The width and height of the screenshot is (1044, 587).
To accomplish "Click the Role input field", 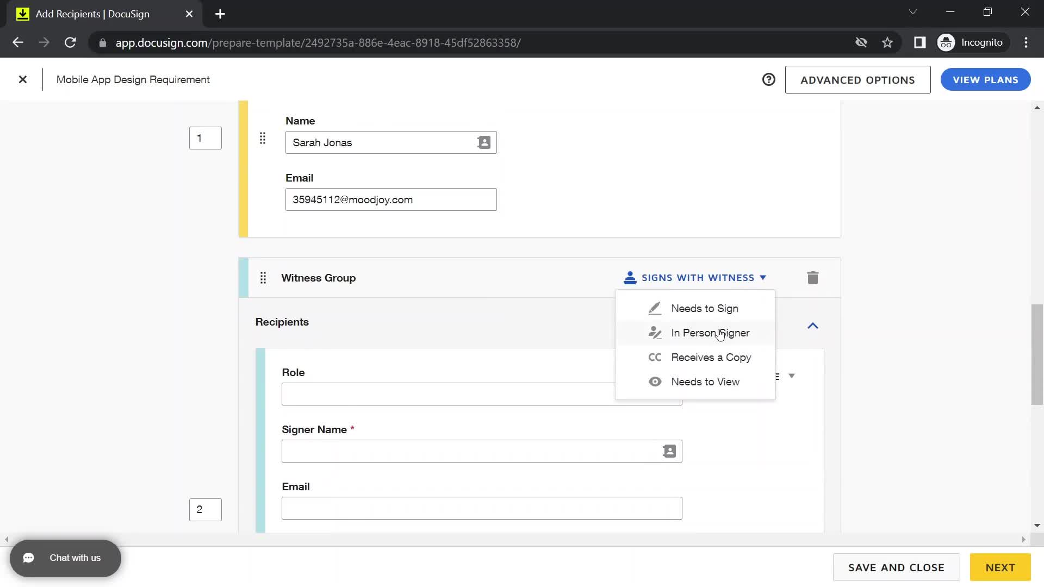I will pyautogui.click(x=482, y=394).
